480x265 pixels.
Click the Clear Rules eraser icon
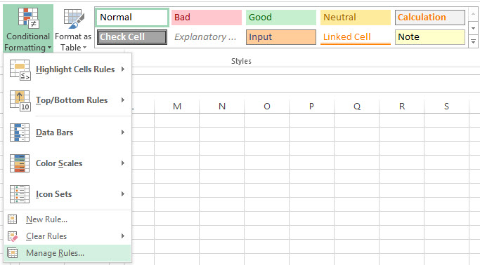13,236
